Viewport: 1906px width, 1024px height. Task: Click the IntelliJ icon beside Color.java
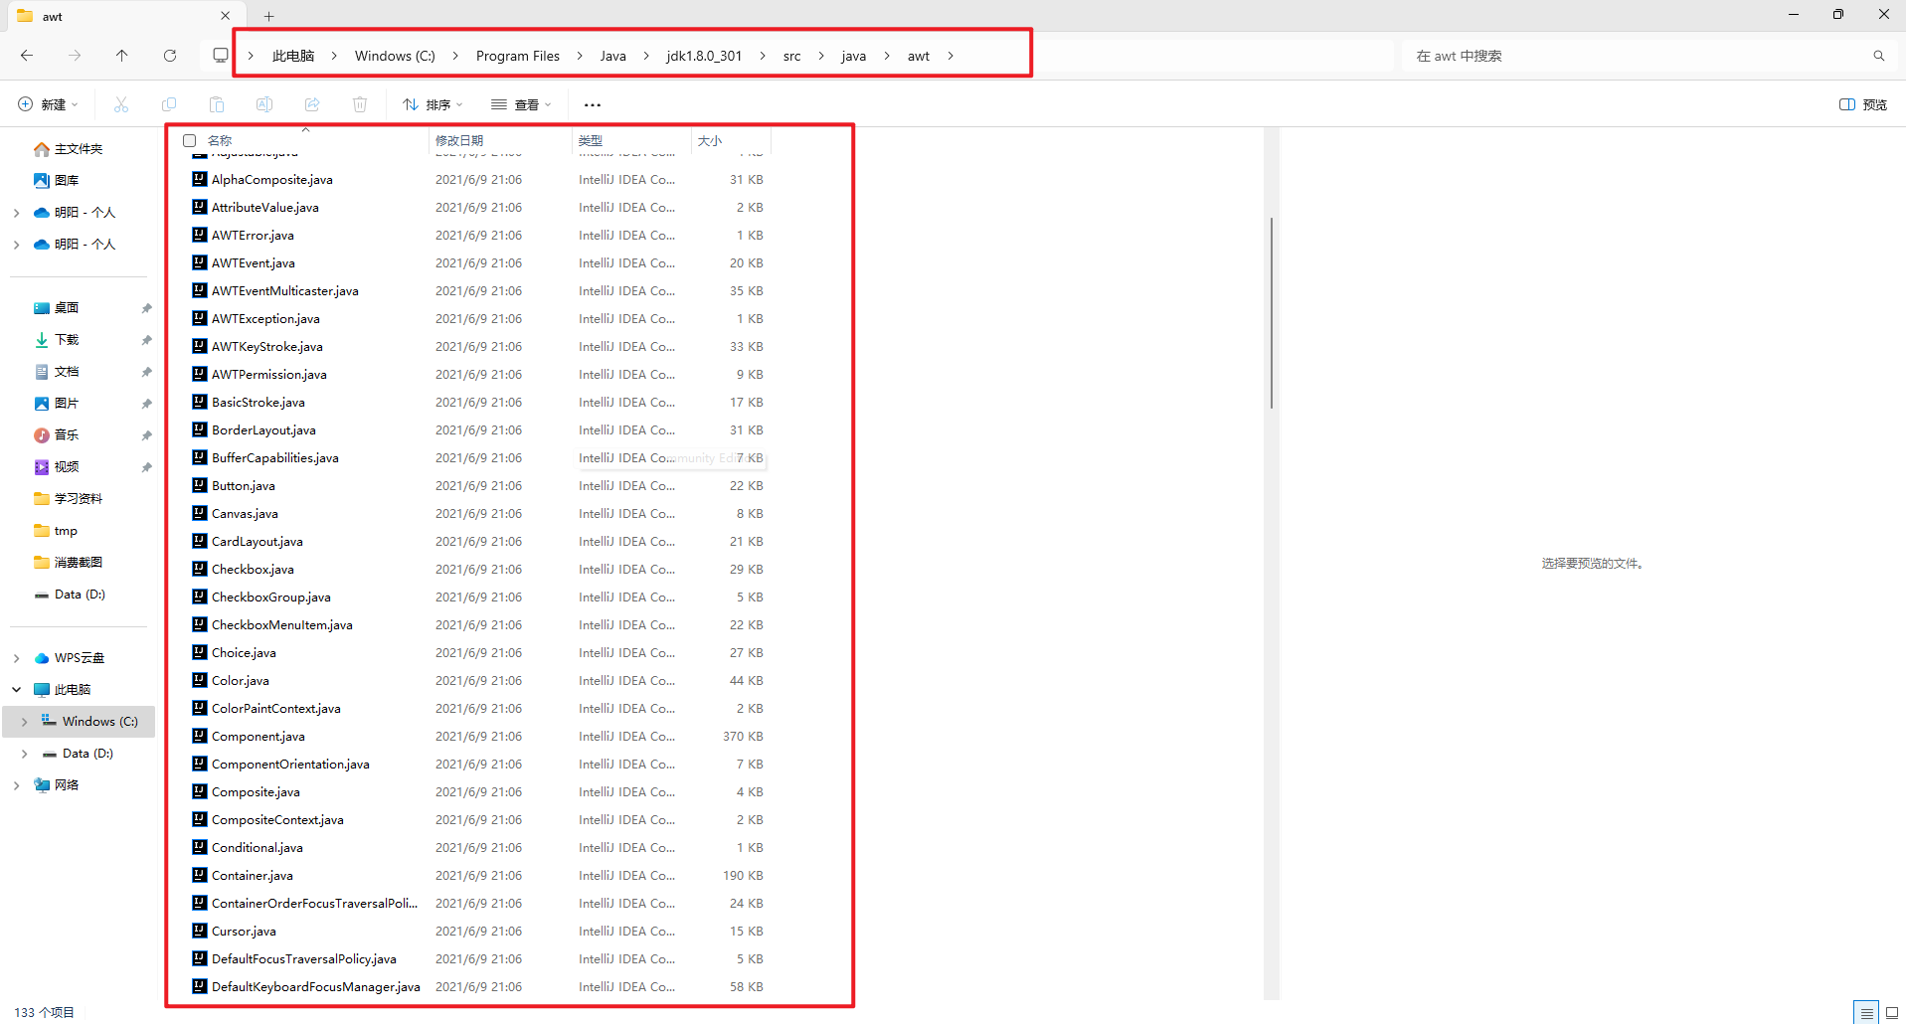point(199,681)
